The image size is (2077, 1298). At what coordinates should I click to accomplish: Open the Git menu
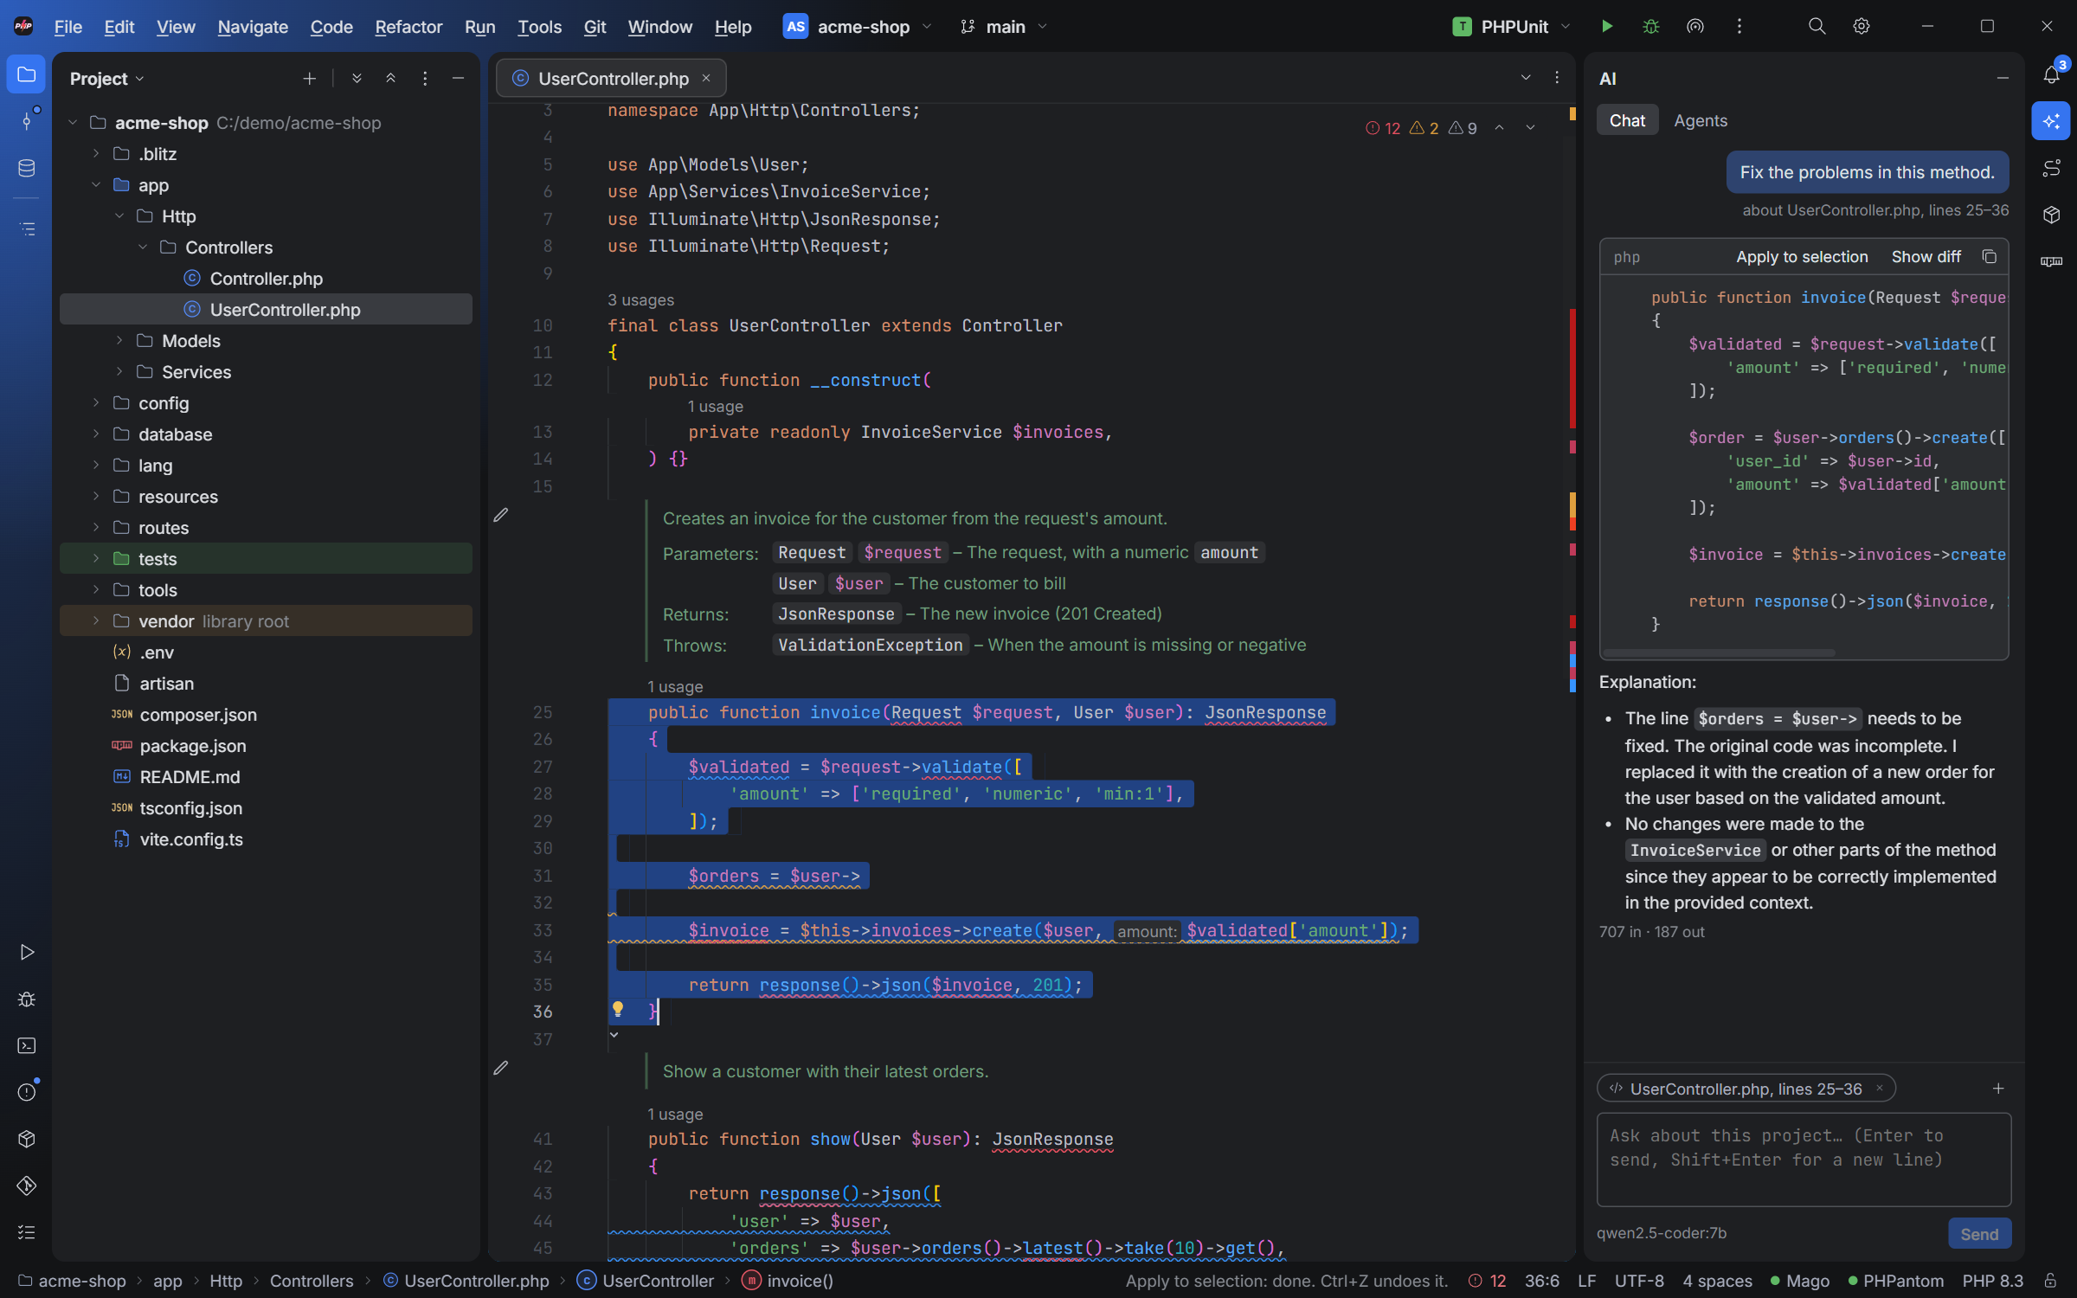pyautogui.click(x=595, y=26)
